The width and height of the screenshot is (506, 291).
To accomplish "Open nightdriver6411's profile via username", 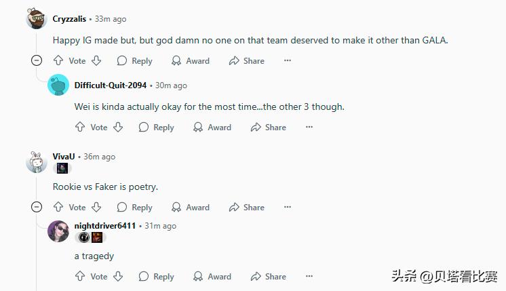I will tap(104, 225).
